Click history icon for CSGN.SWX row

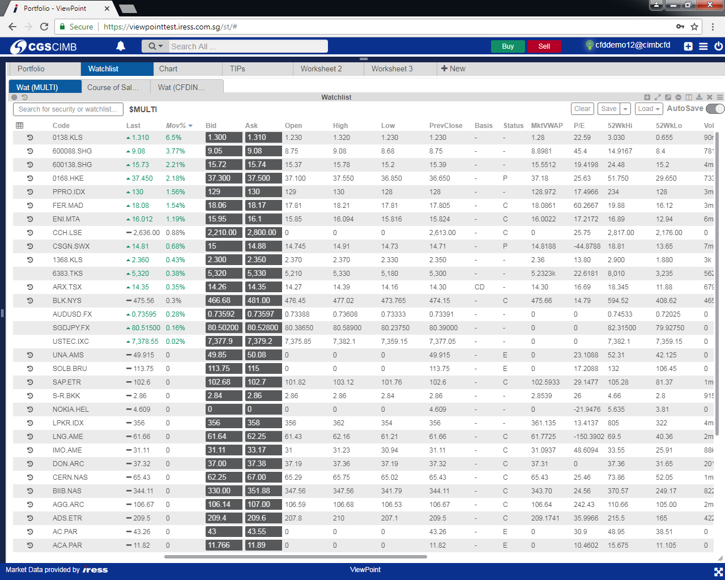pyautogui.click(x=30, y=246)
